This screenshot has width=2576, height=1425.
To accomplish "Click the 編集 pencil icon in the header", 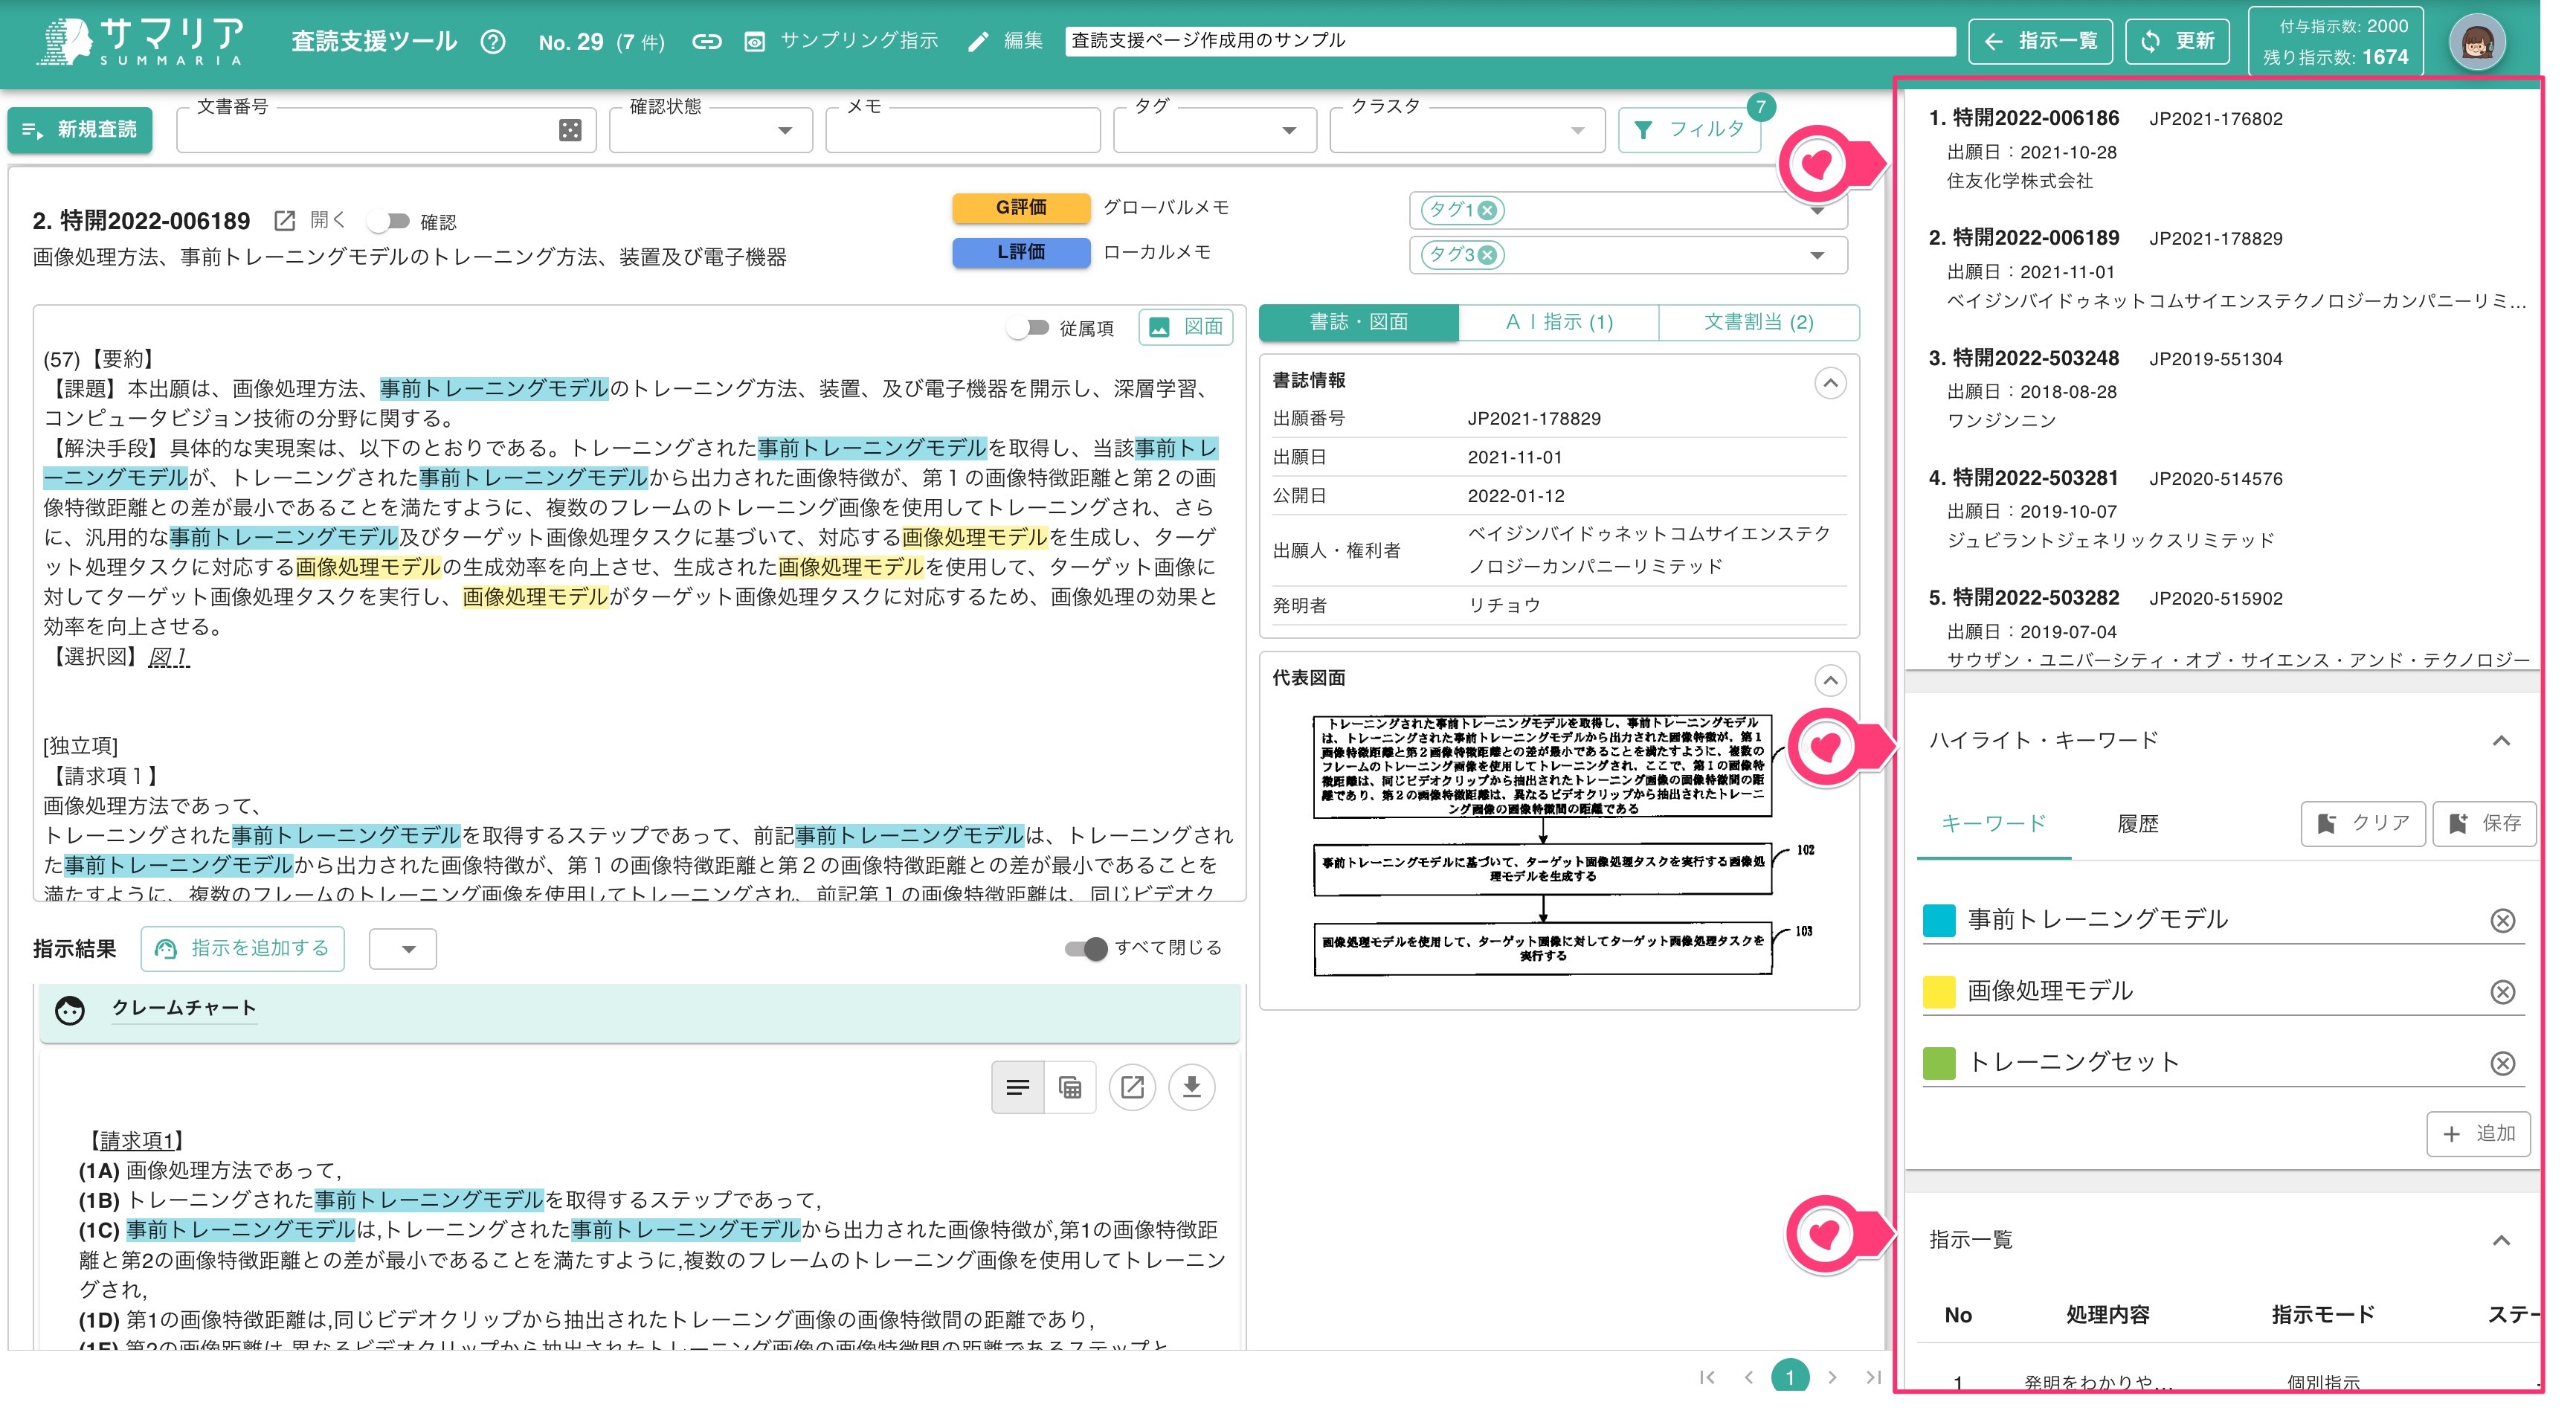I will tap(978, 41).
